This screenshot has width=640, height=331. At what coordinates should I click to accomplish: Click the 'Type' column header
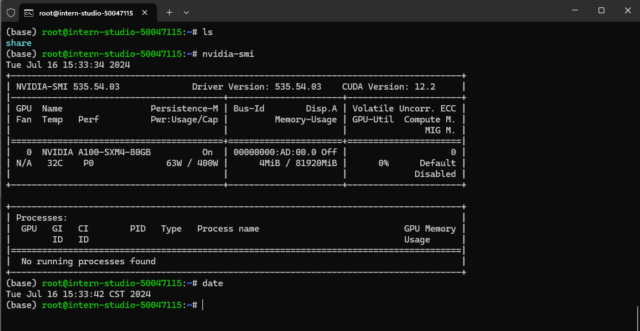[x=171, y=229]
